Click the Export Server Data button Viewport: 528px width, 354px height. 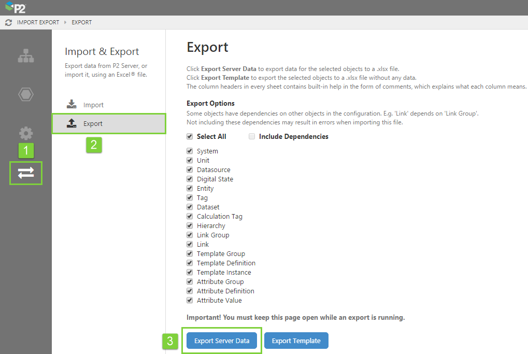pos(222,341)
